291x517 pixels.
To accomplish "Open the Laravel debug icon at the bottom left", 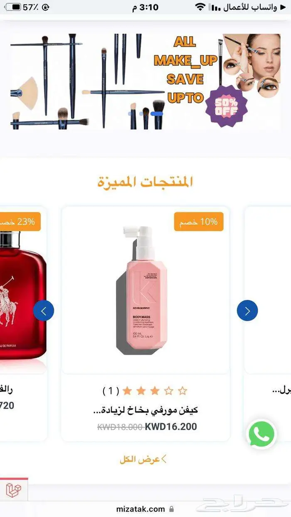I will coord(14,490).
